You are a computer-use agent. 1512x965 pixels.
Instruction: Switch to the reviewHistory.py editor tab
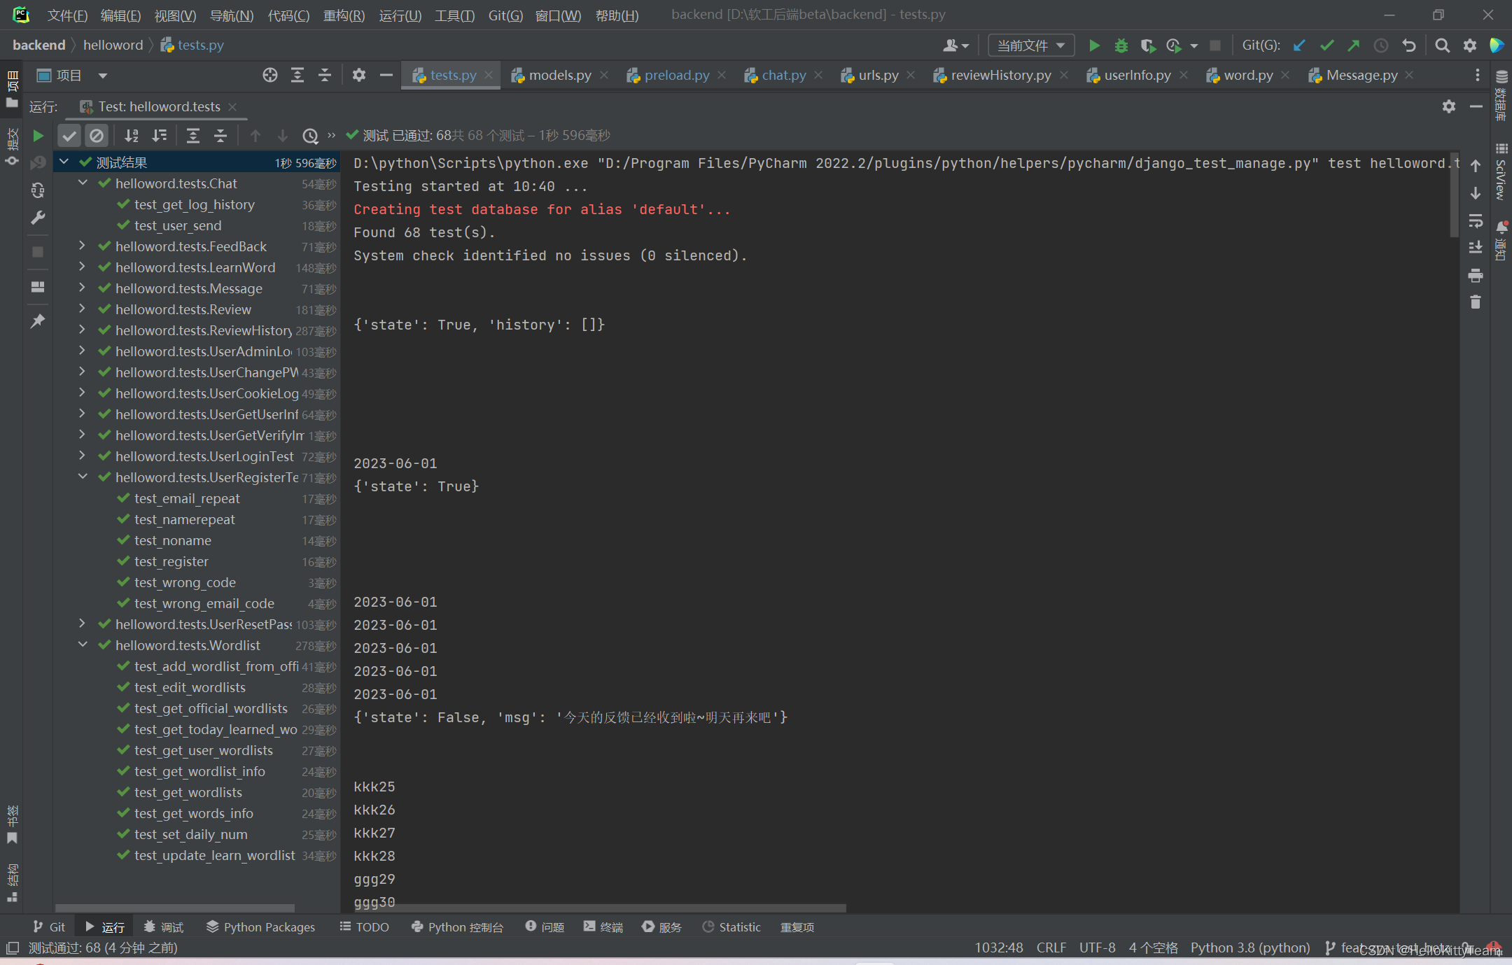pyautogui.click(x=1000, y=75)
